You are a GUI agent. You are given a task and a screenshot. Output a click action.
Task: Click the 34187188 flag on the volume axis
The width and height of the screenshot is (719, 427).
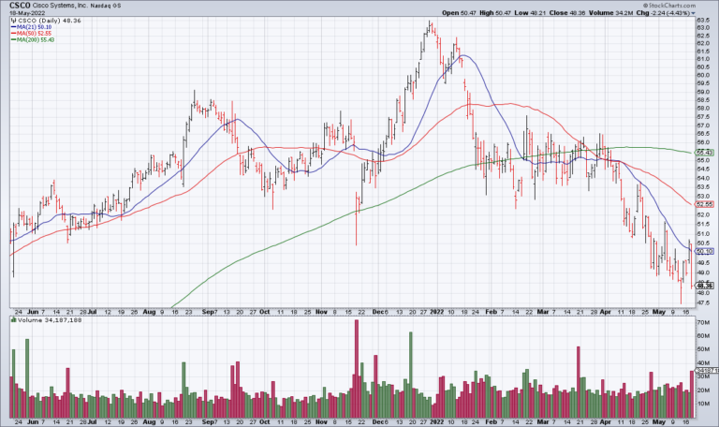pyautogui.click(x=707, y=371)
